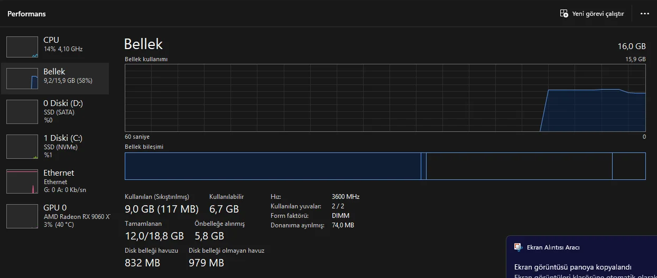Viewport: 657px width, 278px height.
Task: Click the CPU mini graph thumbnail
Action: pos(22,47)
